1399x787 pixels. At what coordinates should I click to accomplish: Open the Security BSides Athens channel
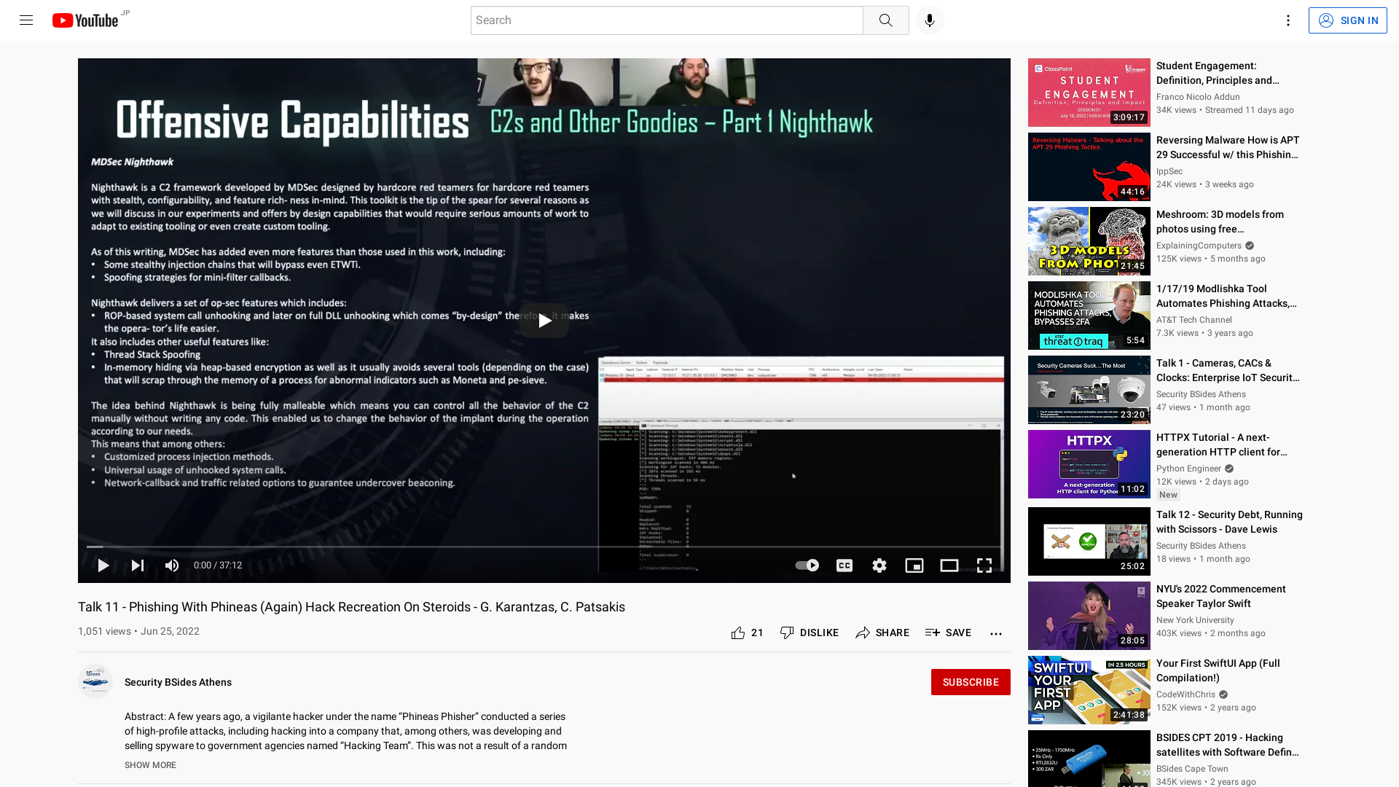click(x=178, y=682)
